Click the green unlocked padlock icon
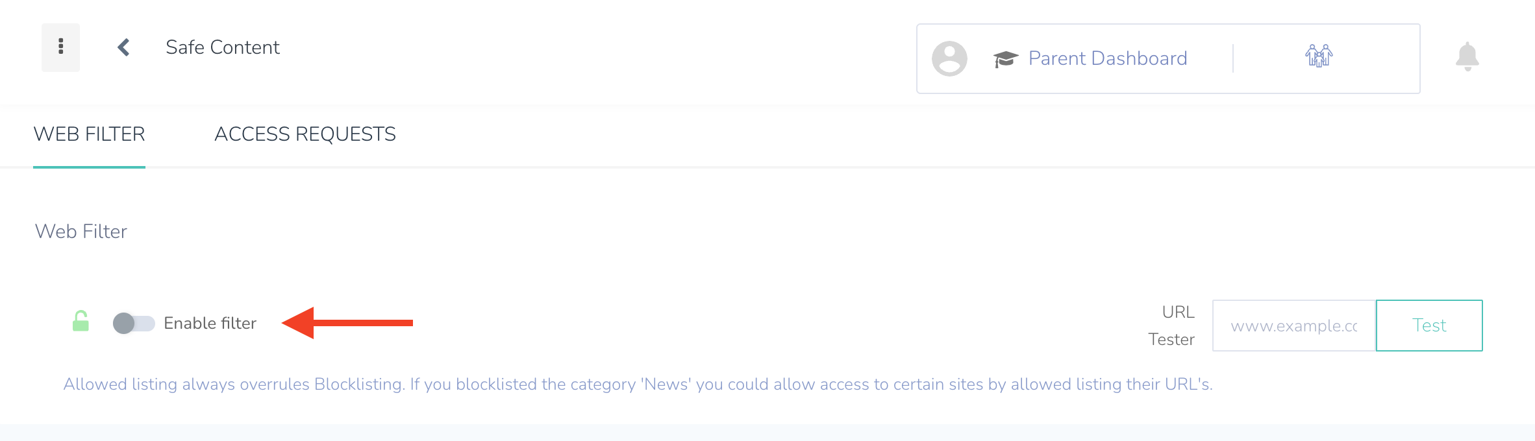 pos(81,322)
